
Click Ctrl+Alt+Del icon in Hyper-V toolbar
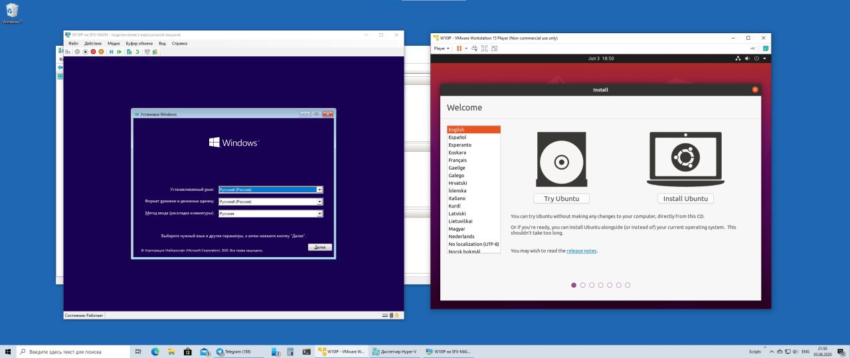coord(68,51)
